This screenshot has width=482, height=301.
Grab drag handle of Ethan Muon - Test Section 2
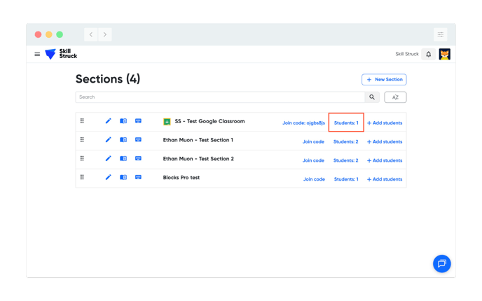[x=82, y=159]
